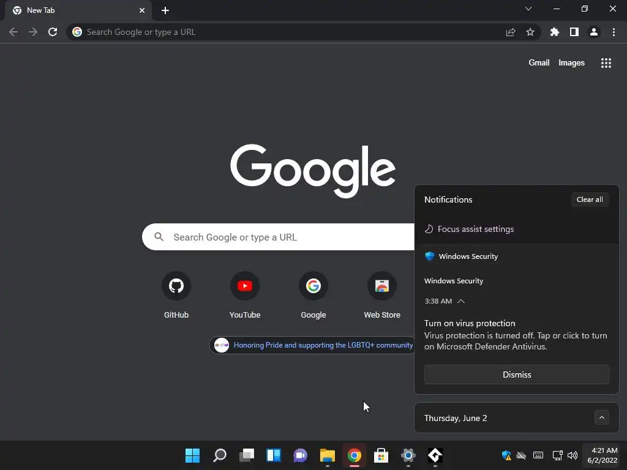Go forward using the browser forward arrow
Viewport: 627px width, 470px height.
click(33, 32)
